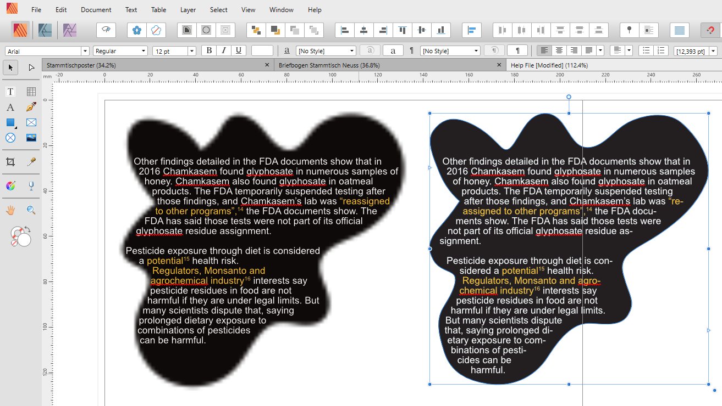The image size is (722, 406).
Task: Switch to the Publisher persona
Action: coord(21,30)
